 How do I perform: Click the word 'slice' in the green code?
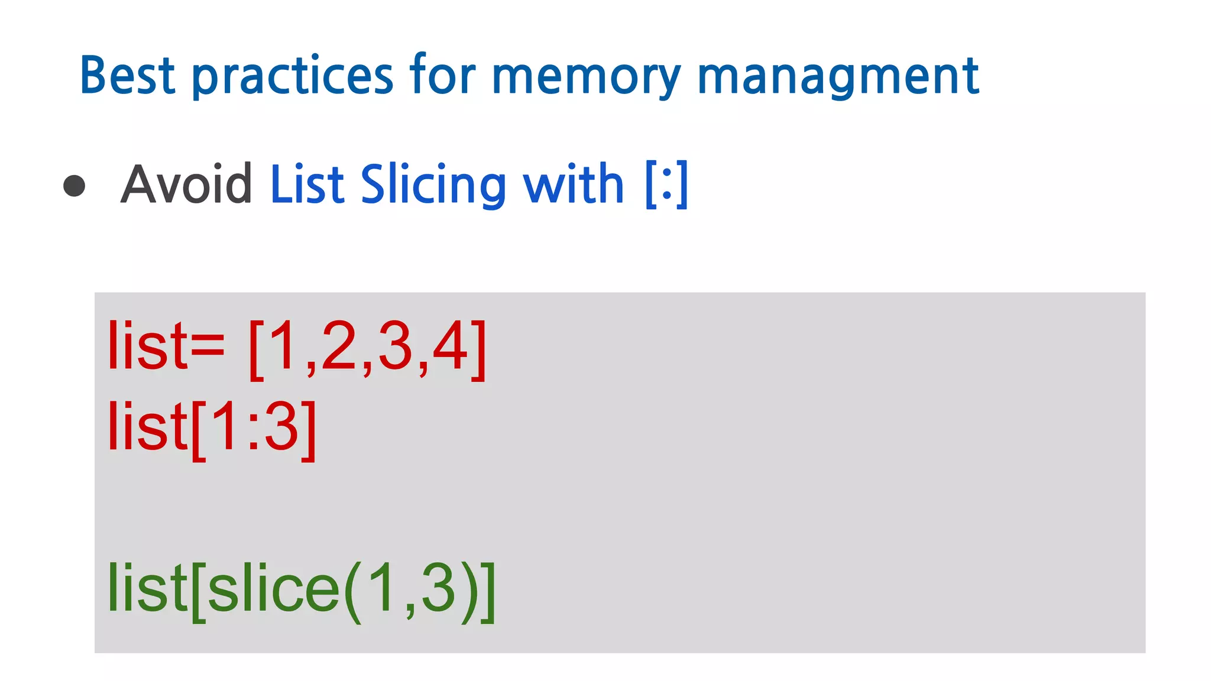coord(274,588)
